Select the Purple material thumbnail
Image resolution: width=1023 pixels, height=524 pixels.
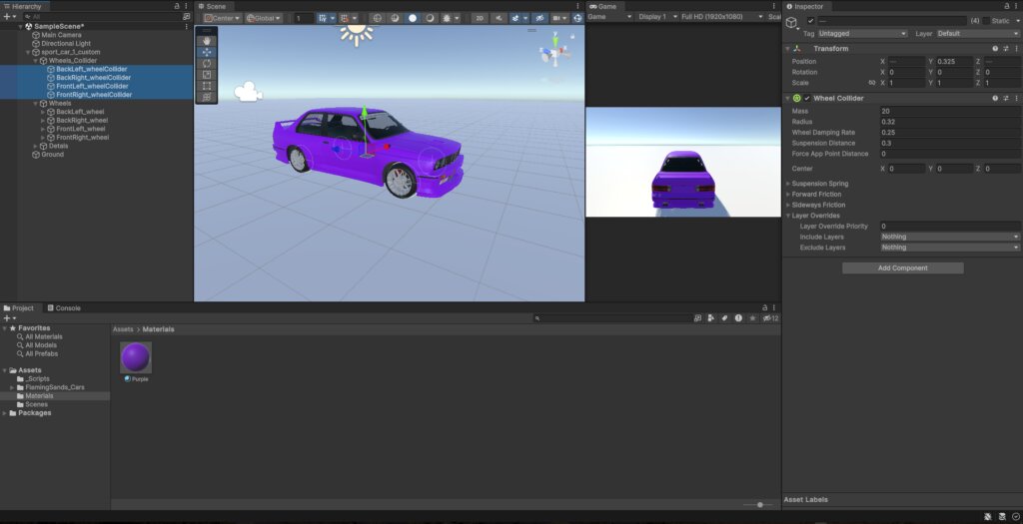[136, 357]
